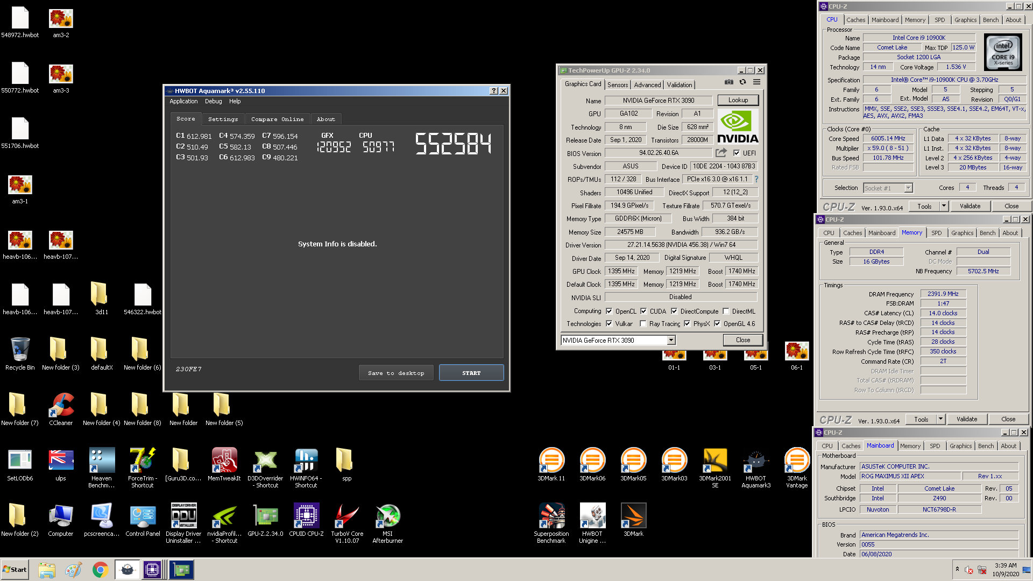Open the nvidiaProfileInspector shortcut
Screen dimensions: 1033x581
[224, 523]
